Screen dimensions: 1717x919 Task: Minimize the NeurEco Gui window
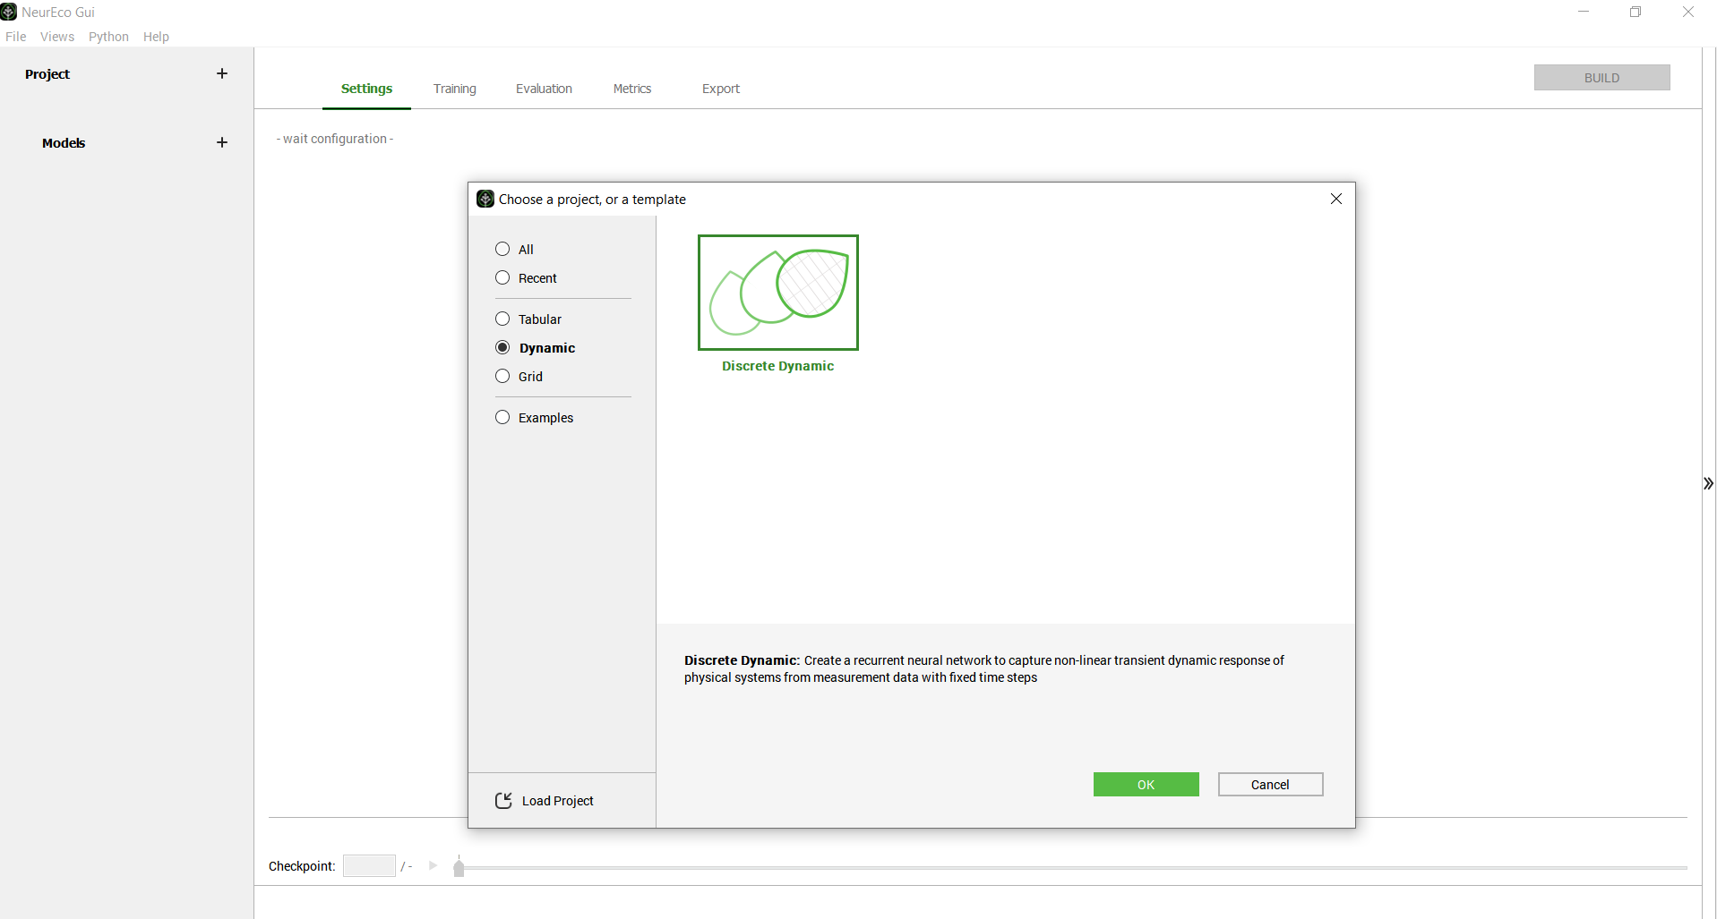pyautogui.click(x=1584, y=12)
